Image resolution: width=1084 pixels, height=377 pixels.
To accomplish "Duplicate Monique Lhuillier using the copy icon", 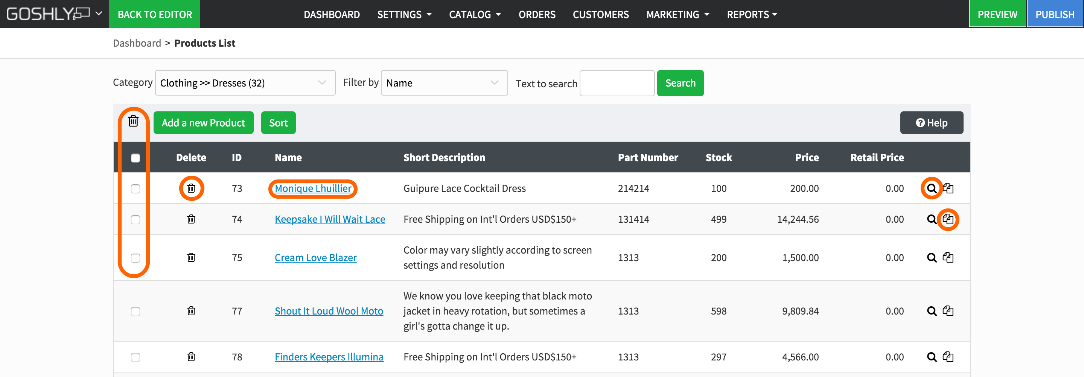I will click(948, 188).
